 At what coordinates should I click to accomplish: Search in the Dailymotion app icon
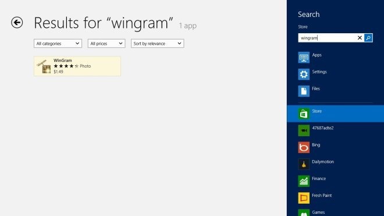[x=304, y=164]
